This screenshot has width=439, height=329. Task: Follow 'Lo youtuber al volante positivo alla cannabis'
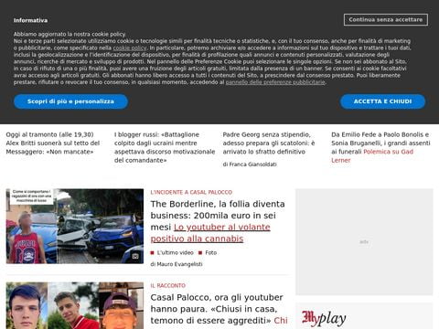coord(210,233)
